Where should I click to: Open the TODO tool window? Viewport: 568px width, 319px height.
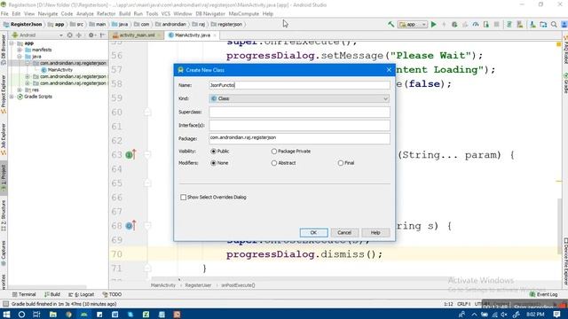[x=112, y=294]
